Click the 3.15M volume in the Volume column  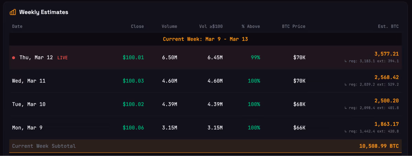(x=169, y=128)
